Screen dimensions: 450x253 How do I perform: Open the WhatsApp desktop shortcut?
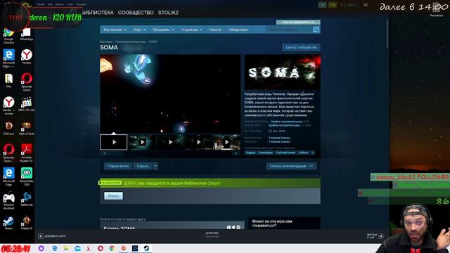[27, 34]
